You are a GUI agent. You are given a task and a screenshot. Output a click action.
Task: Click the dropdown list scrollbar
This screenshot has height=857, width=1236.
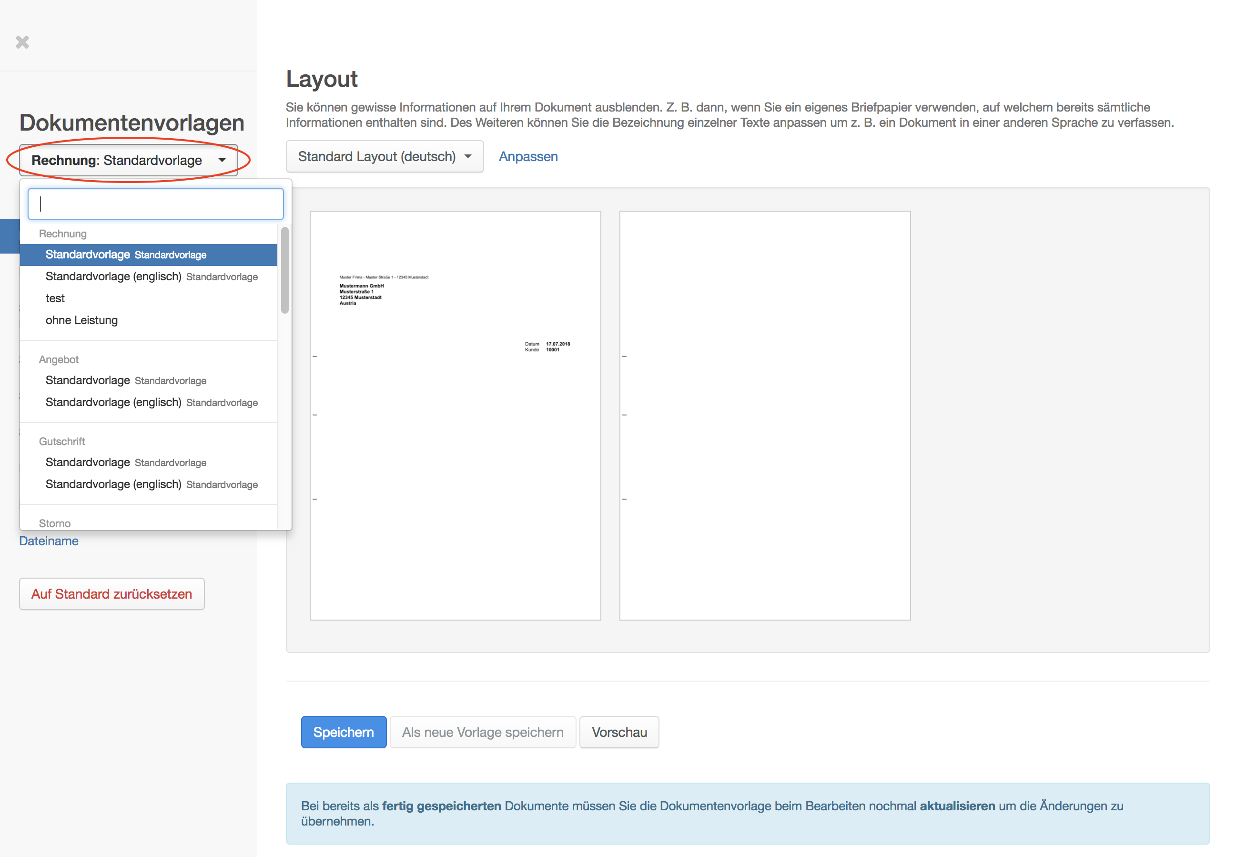click(x=284, y=270)
